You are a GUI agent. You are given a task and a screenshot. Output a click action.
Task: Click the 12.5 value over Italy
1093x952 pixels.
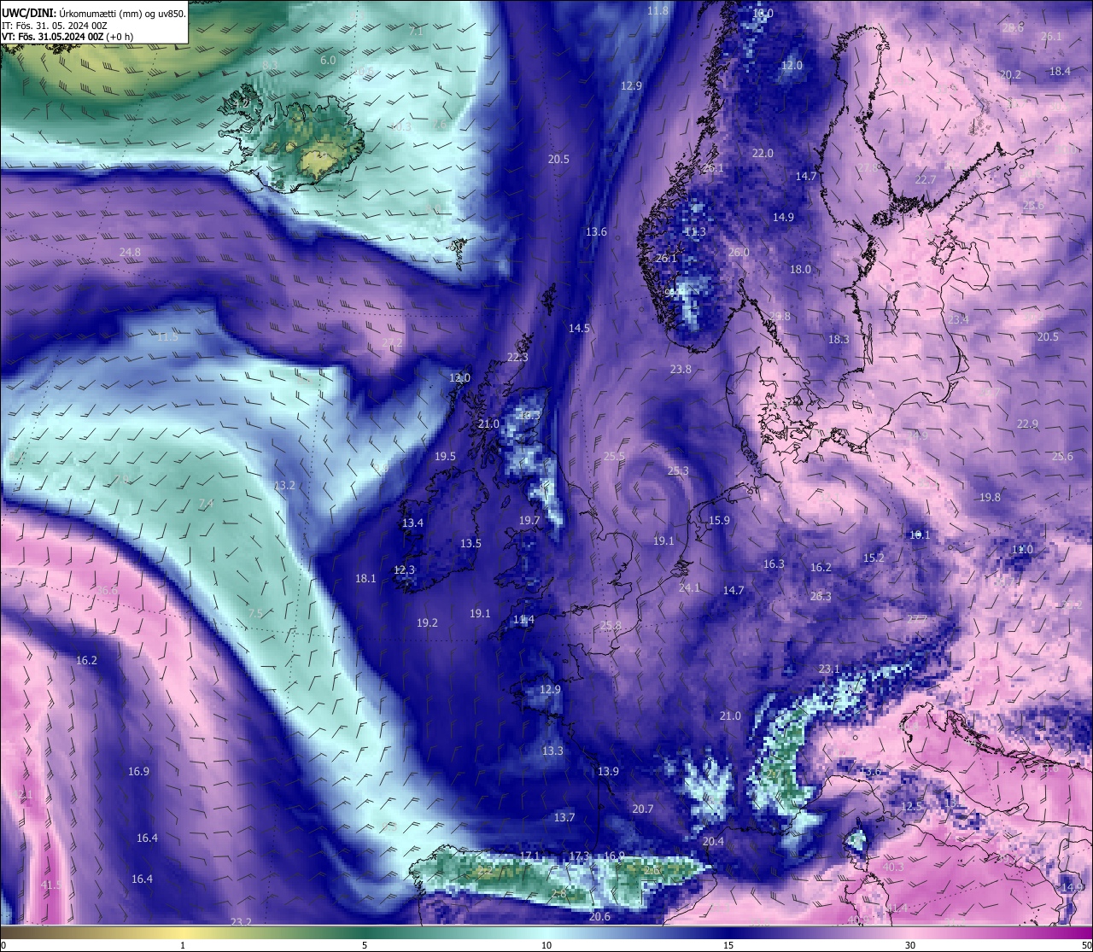(912, 806)
